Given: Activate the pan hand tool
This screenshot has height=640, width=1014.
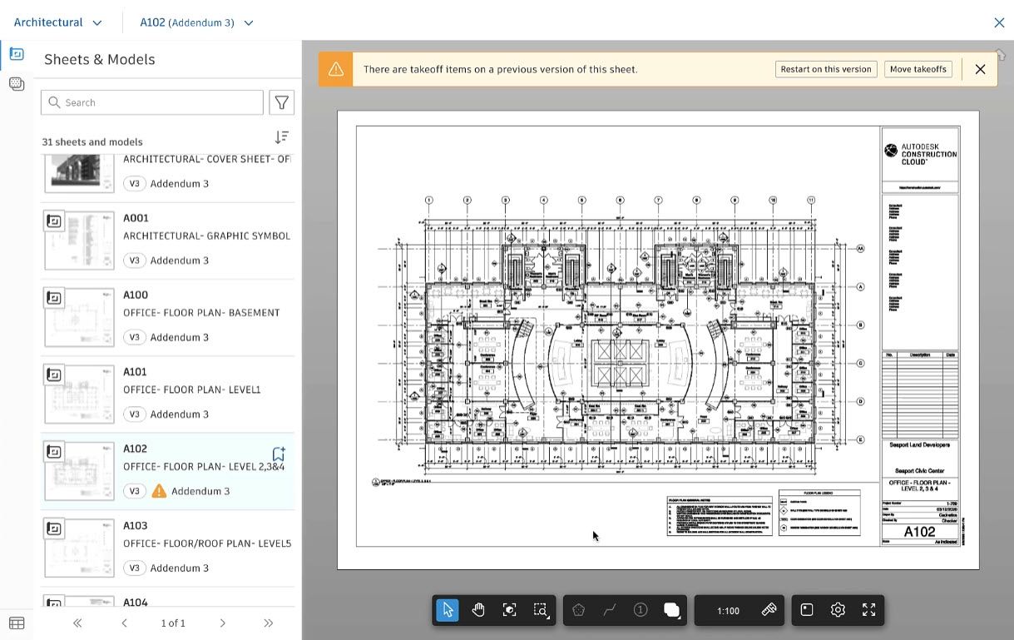Looking at the screenshot, I should (x=478, y=610).
